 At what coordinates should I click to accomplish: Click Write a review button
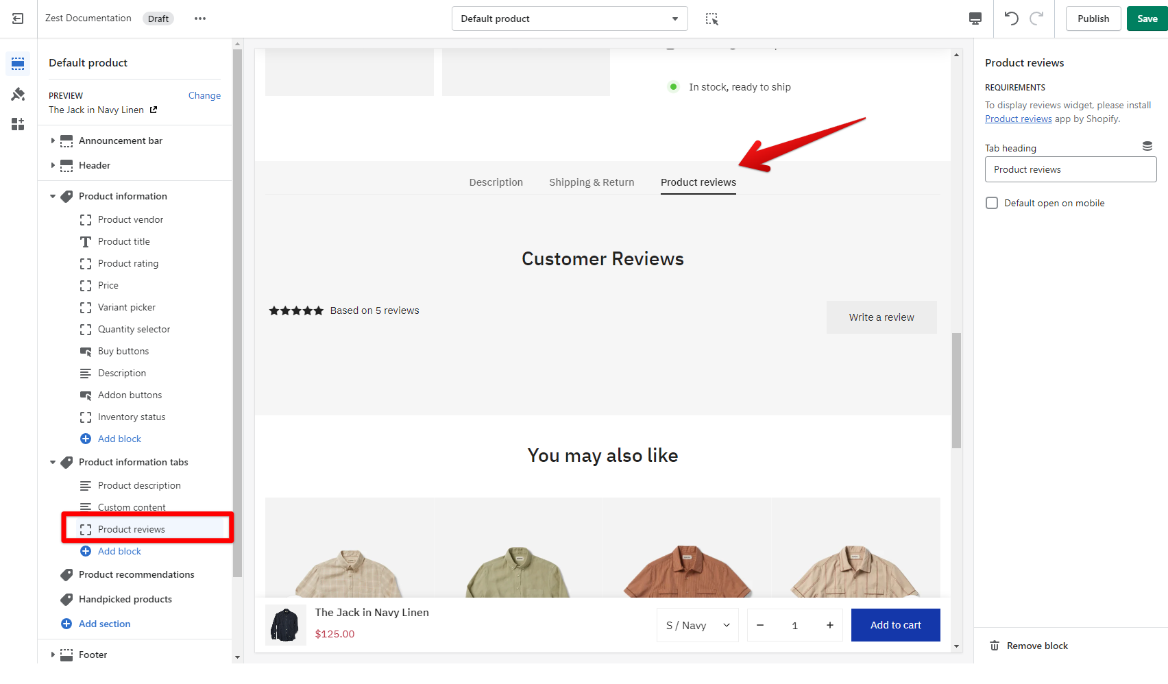point(881,317)
